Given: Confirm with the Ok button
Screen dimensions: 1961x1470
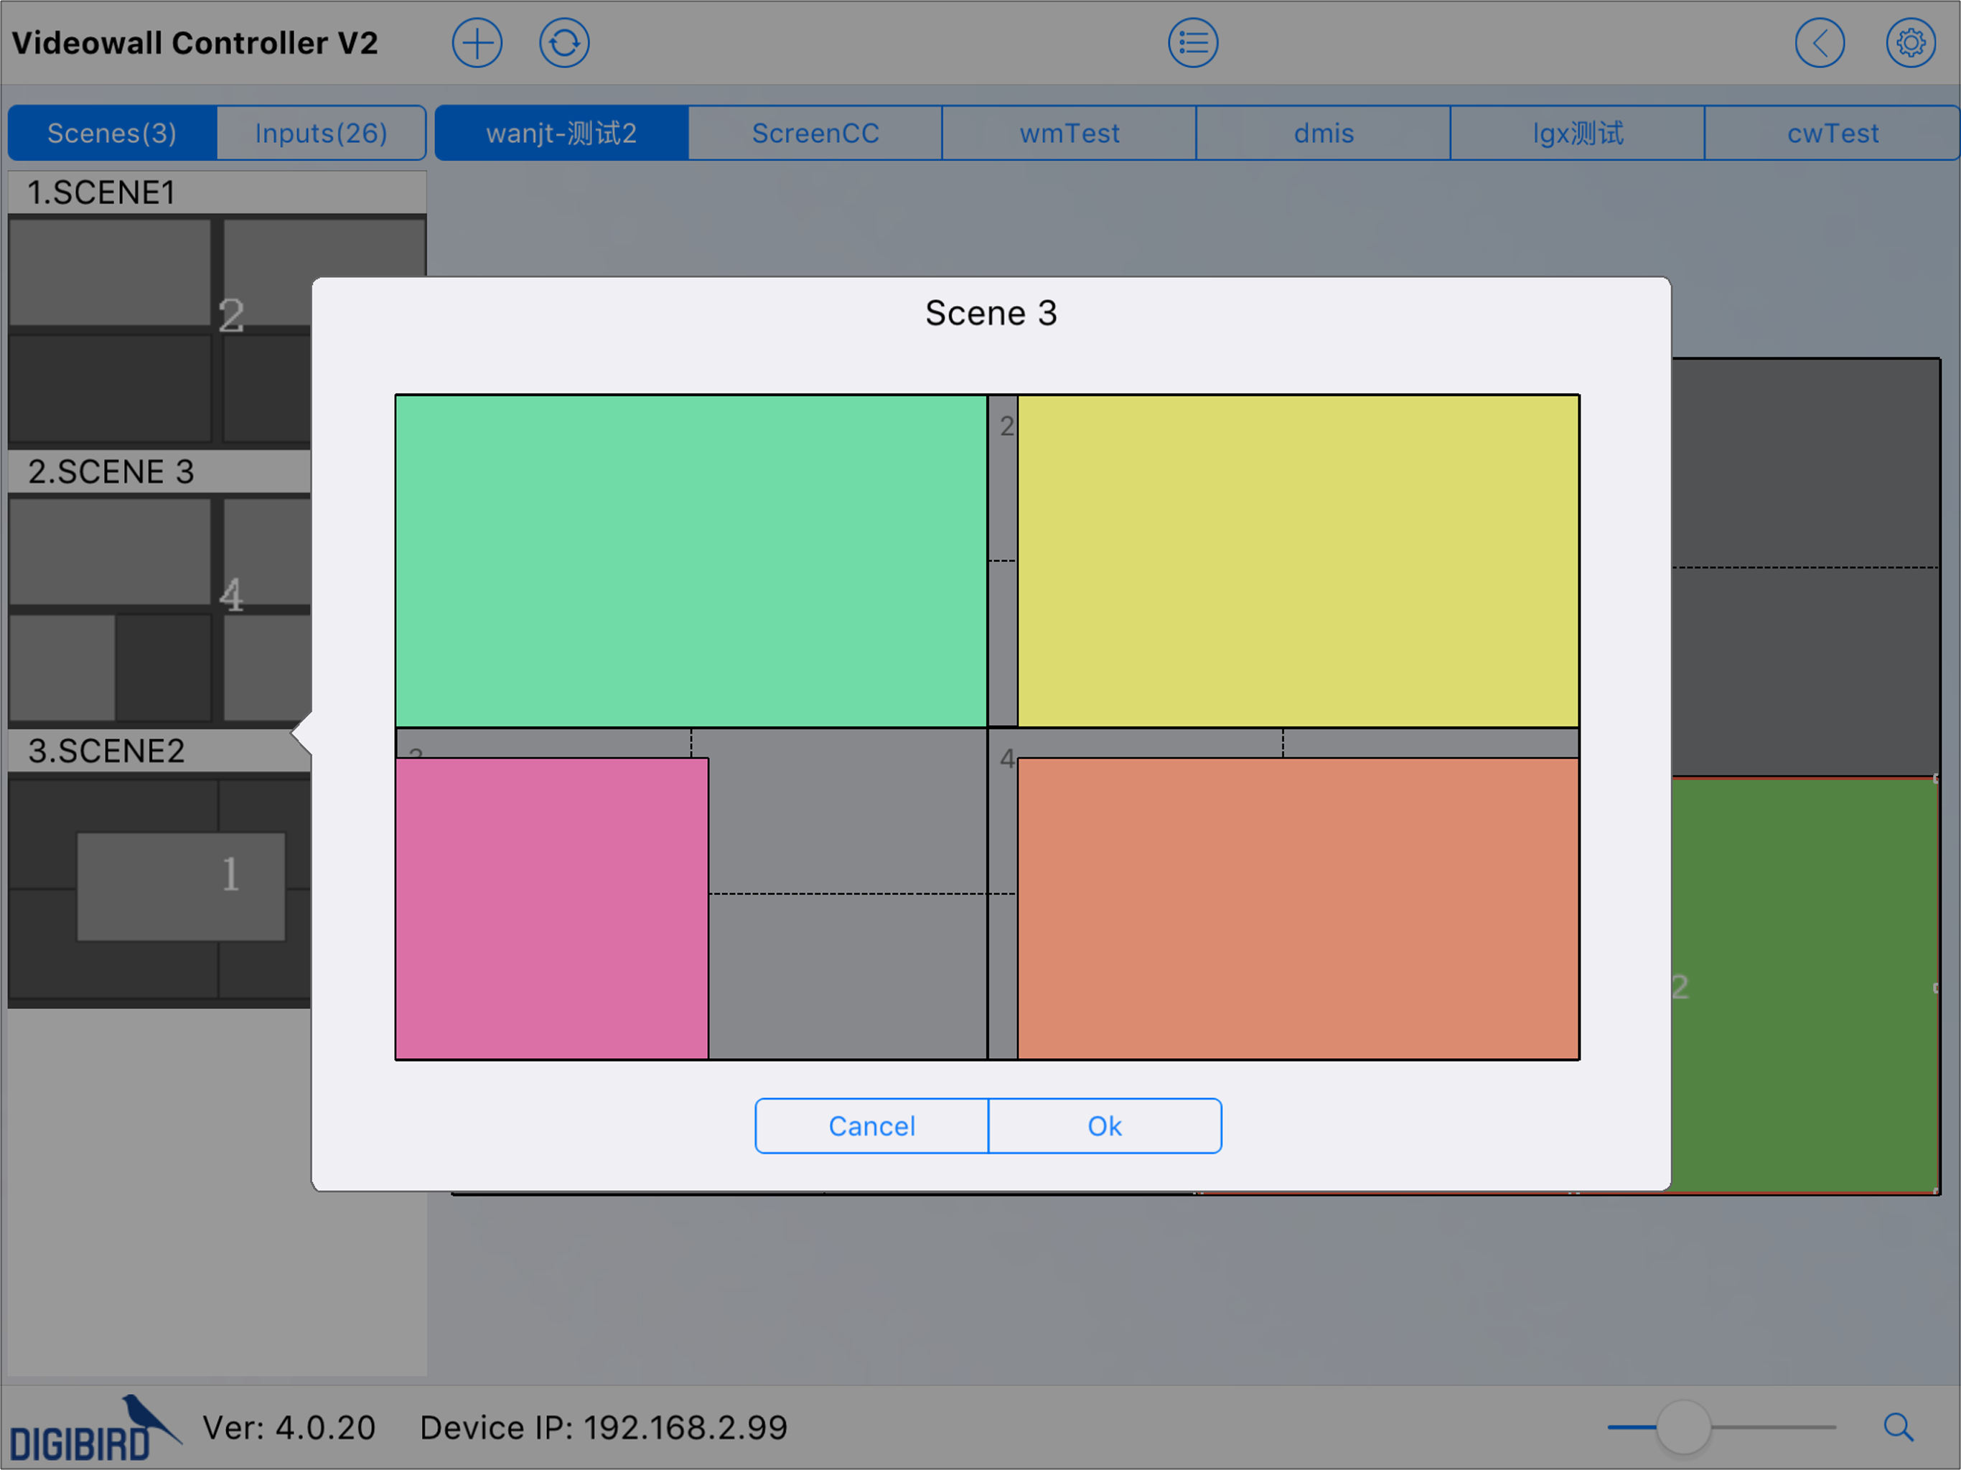Looking at the screenshot, I should click(1105, 1125).
